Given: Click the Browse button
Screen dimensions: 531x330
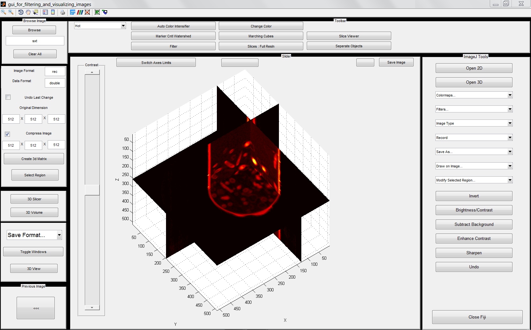Looking at the screenshot, I should pyautogui.click(x=34, y=30).
